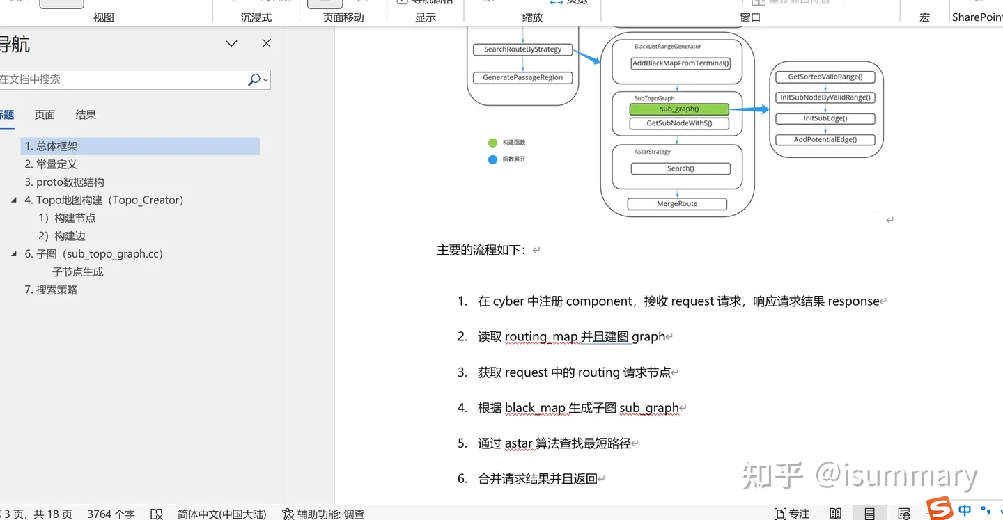
Task: Open search options dropdown next to search box
Action: click(265, 79)
